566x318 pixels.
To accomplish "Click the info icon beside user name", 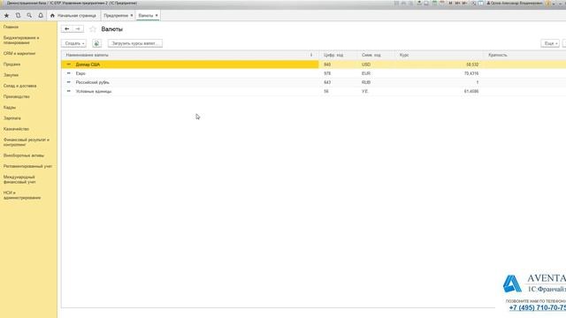I will [x=547, y=4].
